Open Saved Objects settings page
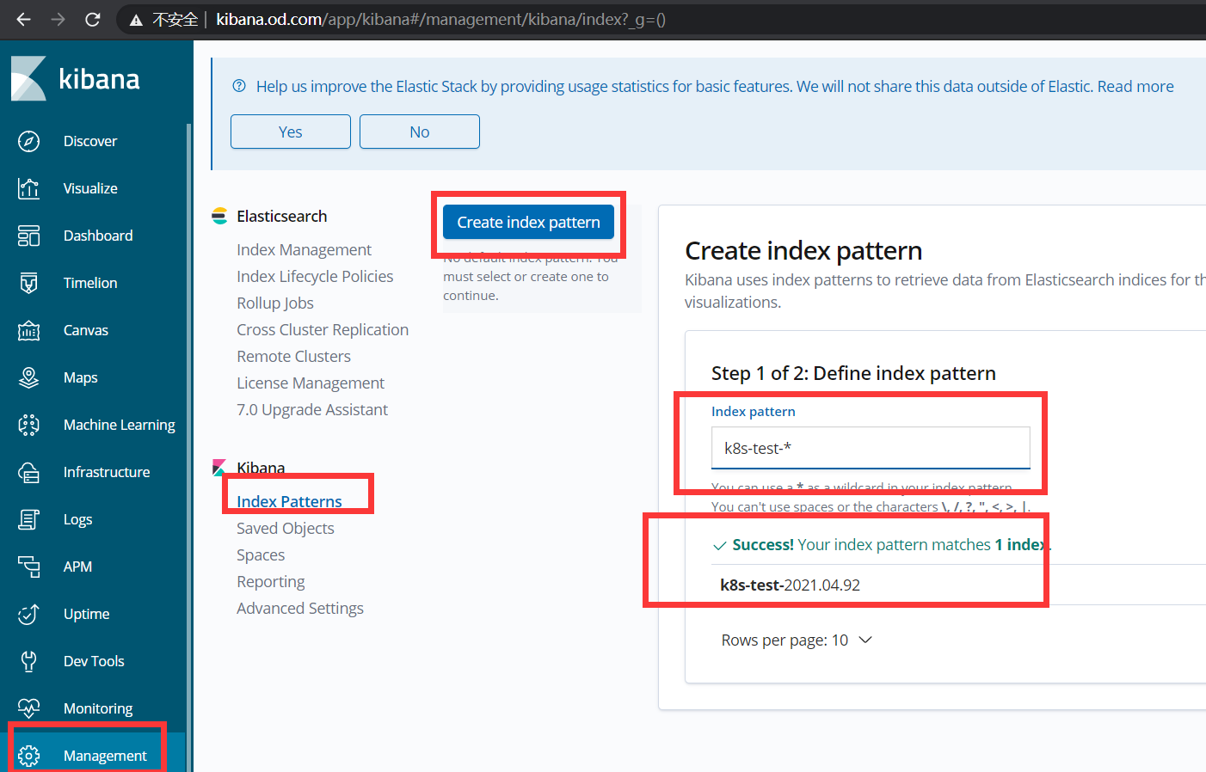The image size is (1206, 772). coord(285,528)
